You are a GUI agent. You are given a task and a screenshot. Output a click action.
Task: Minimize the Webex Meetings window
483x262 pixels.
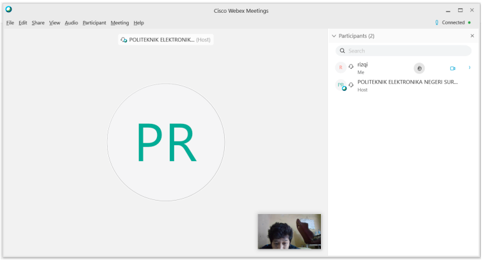tap(448, 11)
